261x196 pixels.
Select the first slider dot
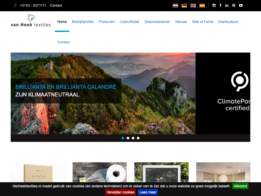click(x=123, y=138)
